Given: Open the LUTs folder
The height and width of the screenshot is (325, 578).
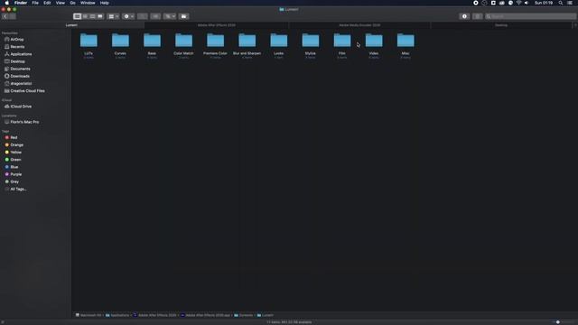Looking at the screenshot, I should point(89,41).
